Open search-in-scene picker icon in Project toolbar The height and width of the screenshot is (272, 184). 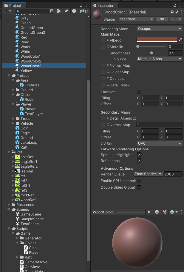point(52,11)
